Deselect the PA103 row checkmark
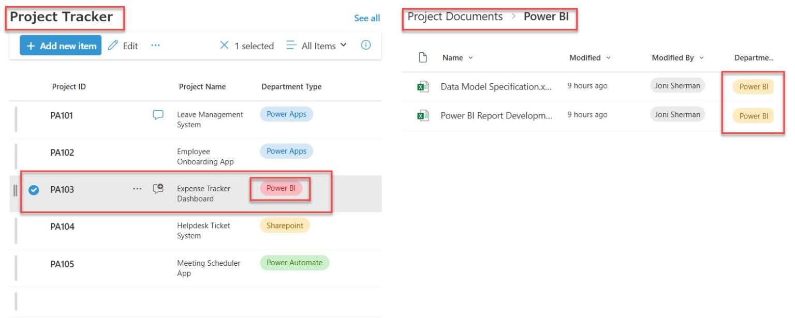Viewport: 795px width, 318px height. pos(33,189)
